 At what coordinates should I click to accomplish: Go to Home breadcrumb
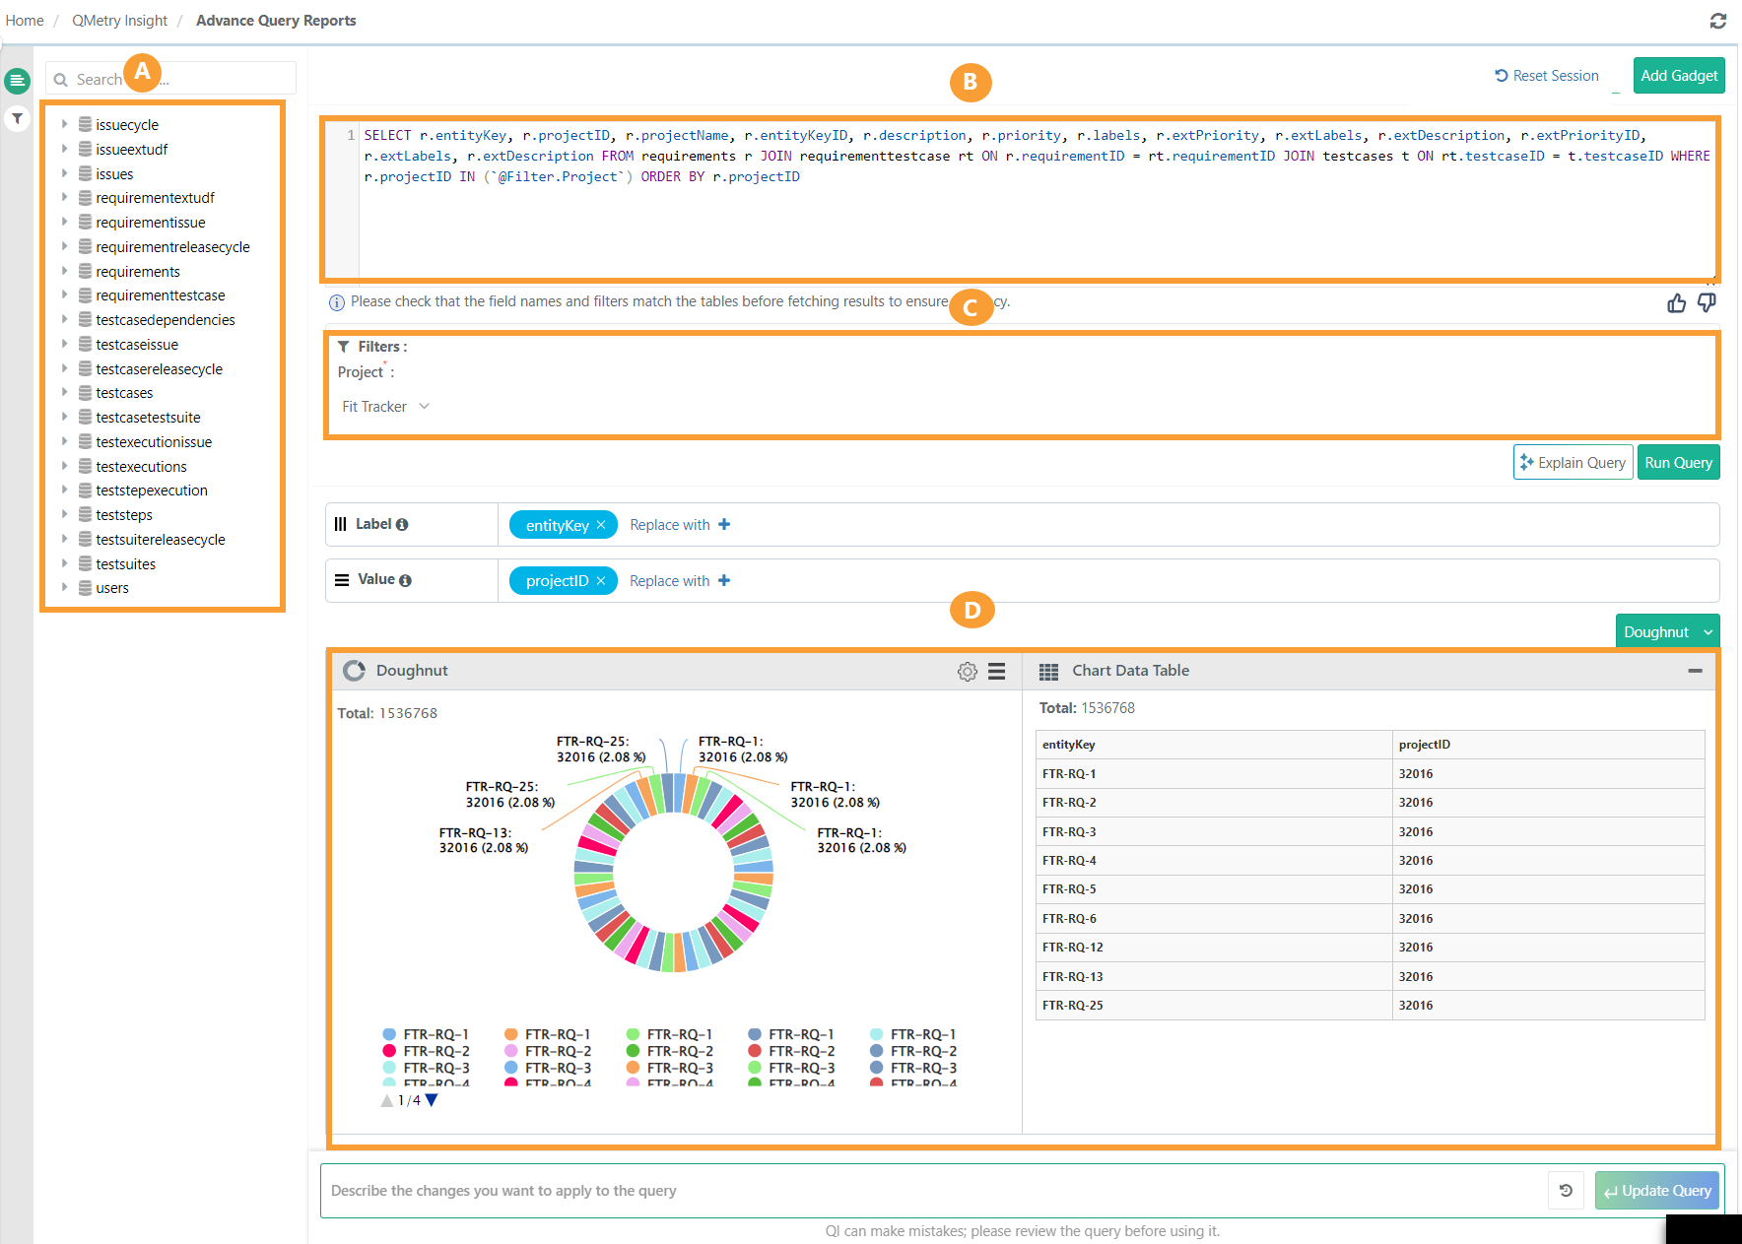pyautogui.click(x=25, y=21)
